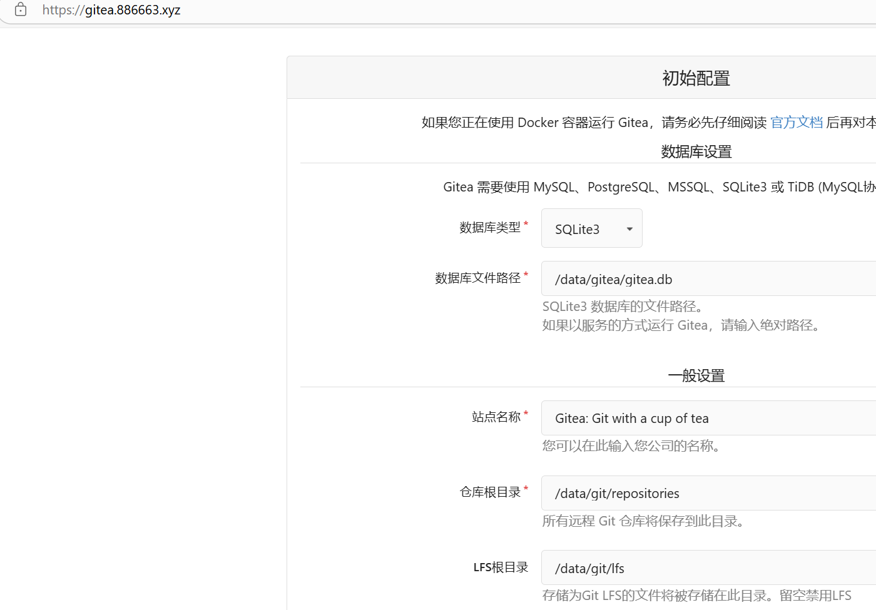Open the SQLite3 database type dropdown
Image resolution: width=876 pixels, height=610 pixels.
click(x=591, y=229)
